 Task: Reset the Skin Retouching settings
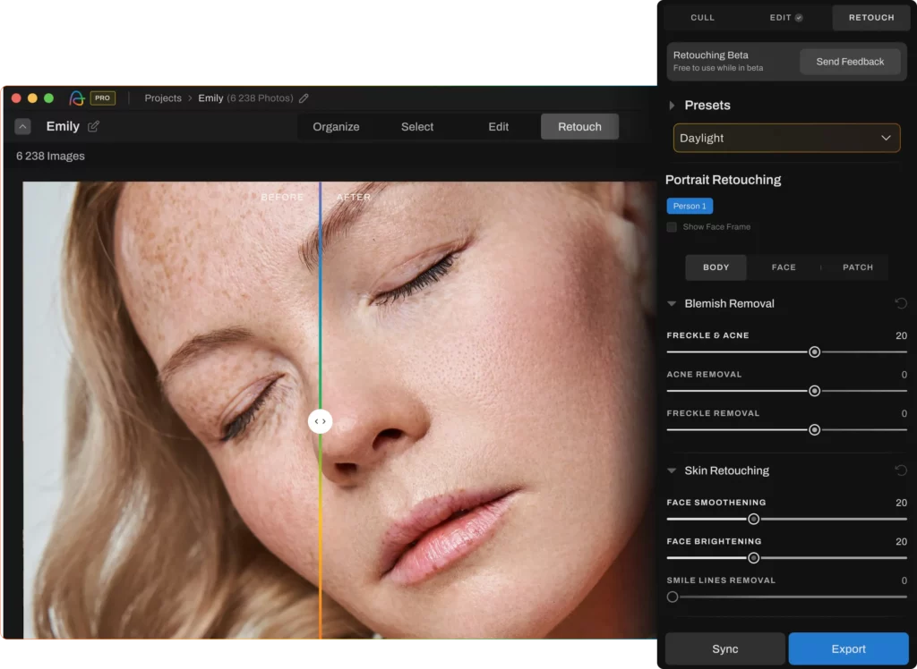901,470
